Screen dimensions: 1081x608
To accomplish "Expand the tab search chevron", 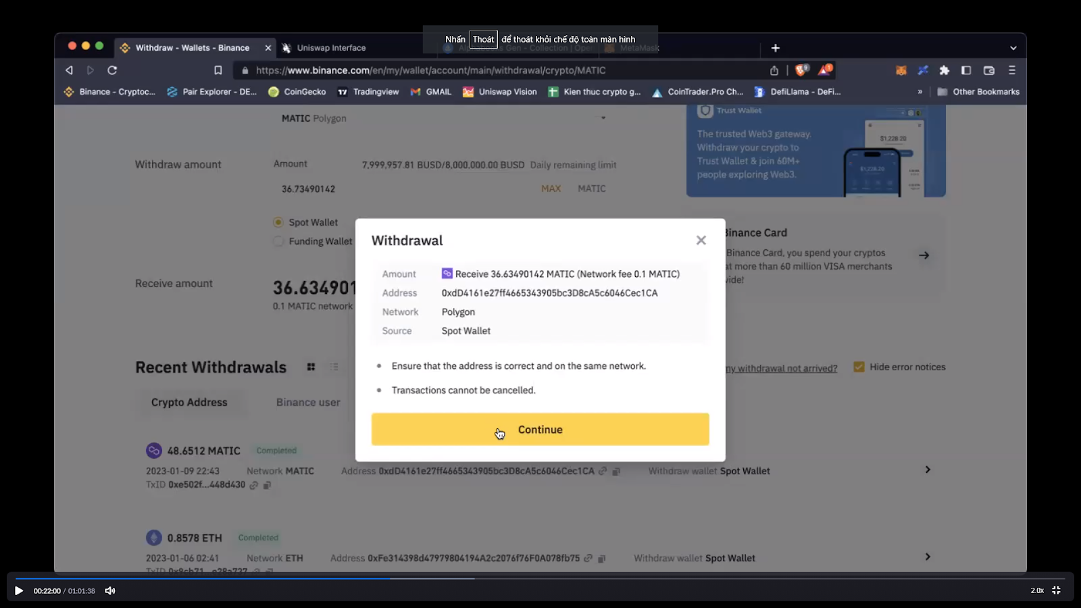I will click(x=1013, y=48).
